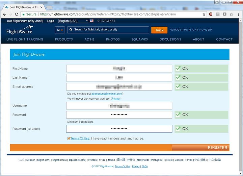
Task: Click in the Password (re-enter) field
Action: point(119,129)
